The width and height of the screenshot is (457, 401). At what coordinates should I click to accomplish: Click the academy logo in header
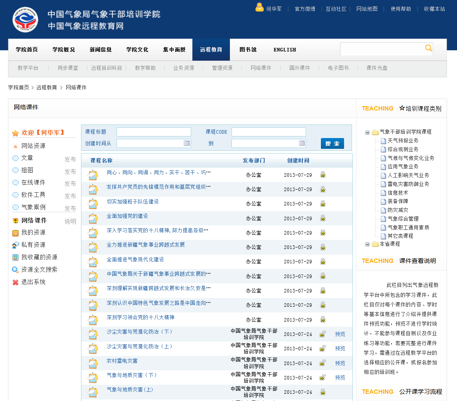click(26, 19)
